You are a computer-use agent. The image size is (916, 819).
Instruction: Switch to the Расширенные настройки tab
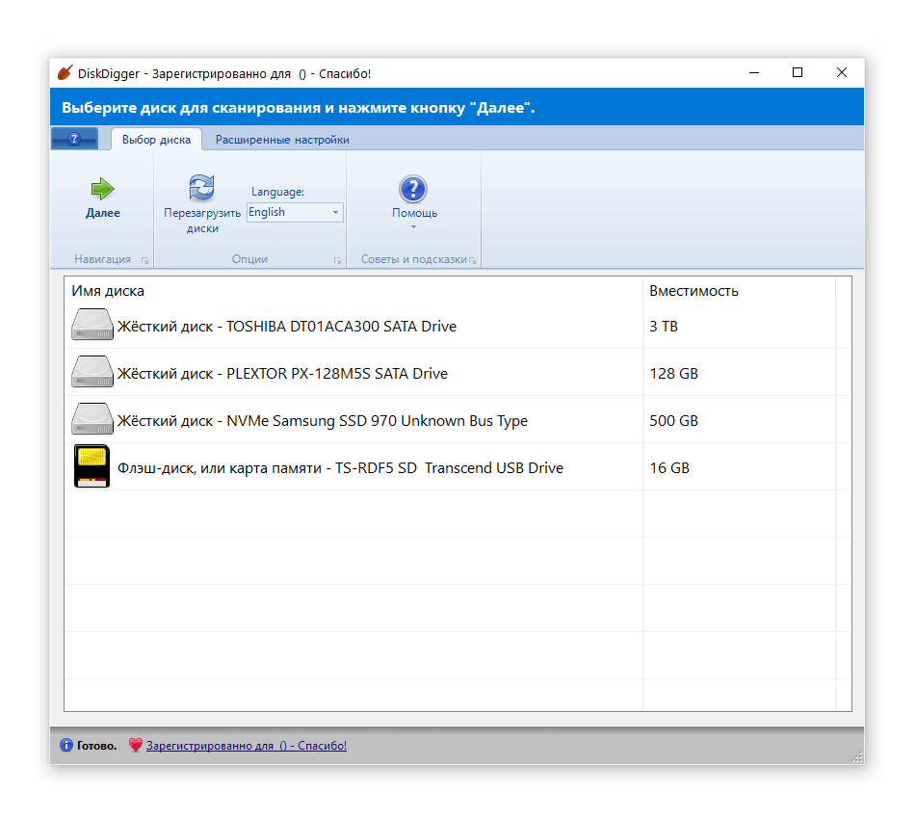point(282,140)
